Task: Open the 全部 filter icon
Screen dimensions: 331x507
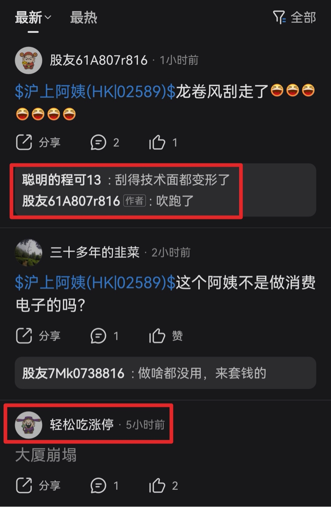Action: pos(279,17)
